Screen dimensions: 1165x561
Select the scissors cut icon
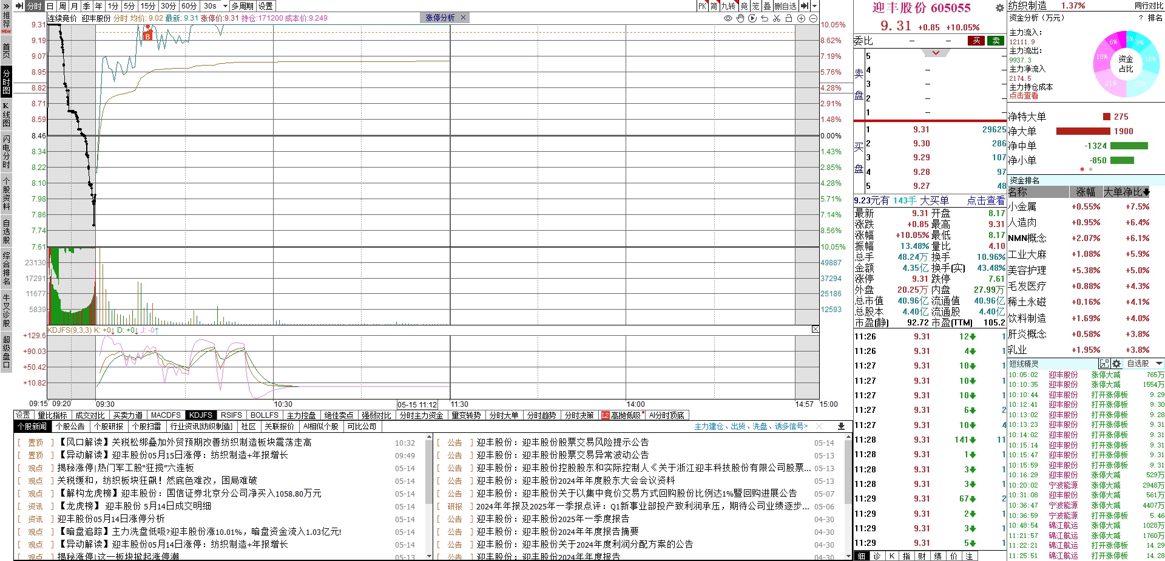click(x=777, y=18)
